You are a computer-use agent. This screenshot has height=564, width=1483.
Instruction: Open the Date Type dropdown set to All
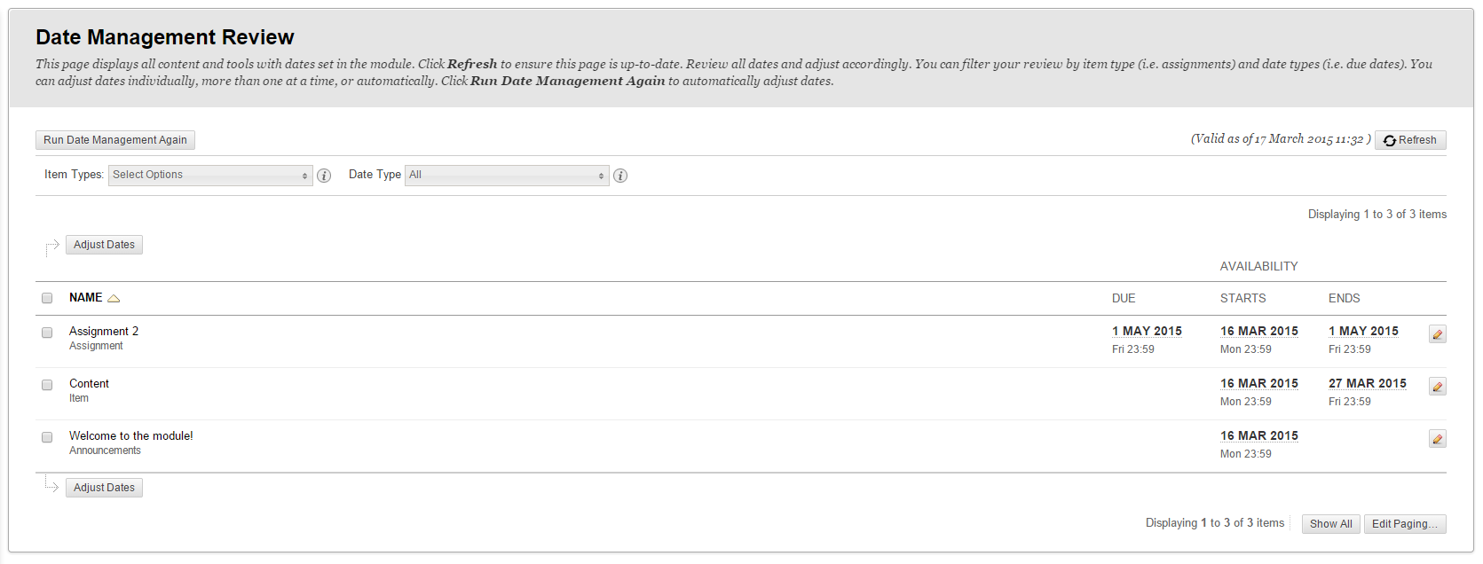506,175
